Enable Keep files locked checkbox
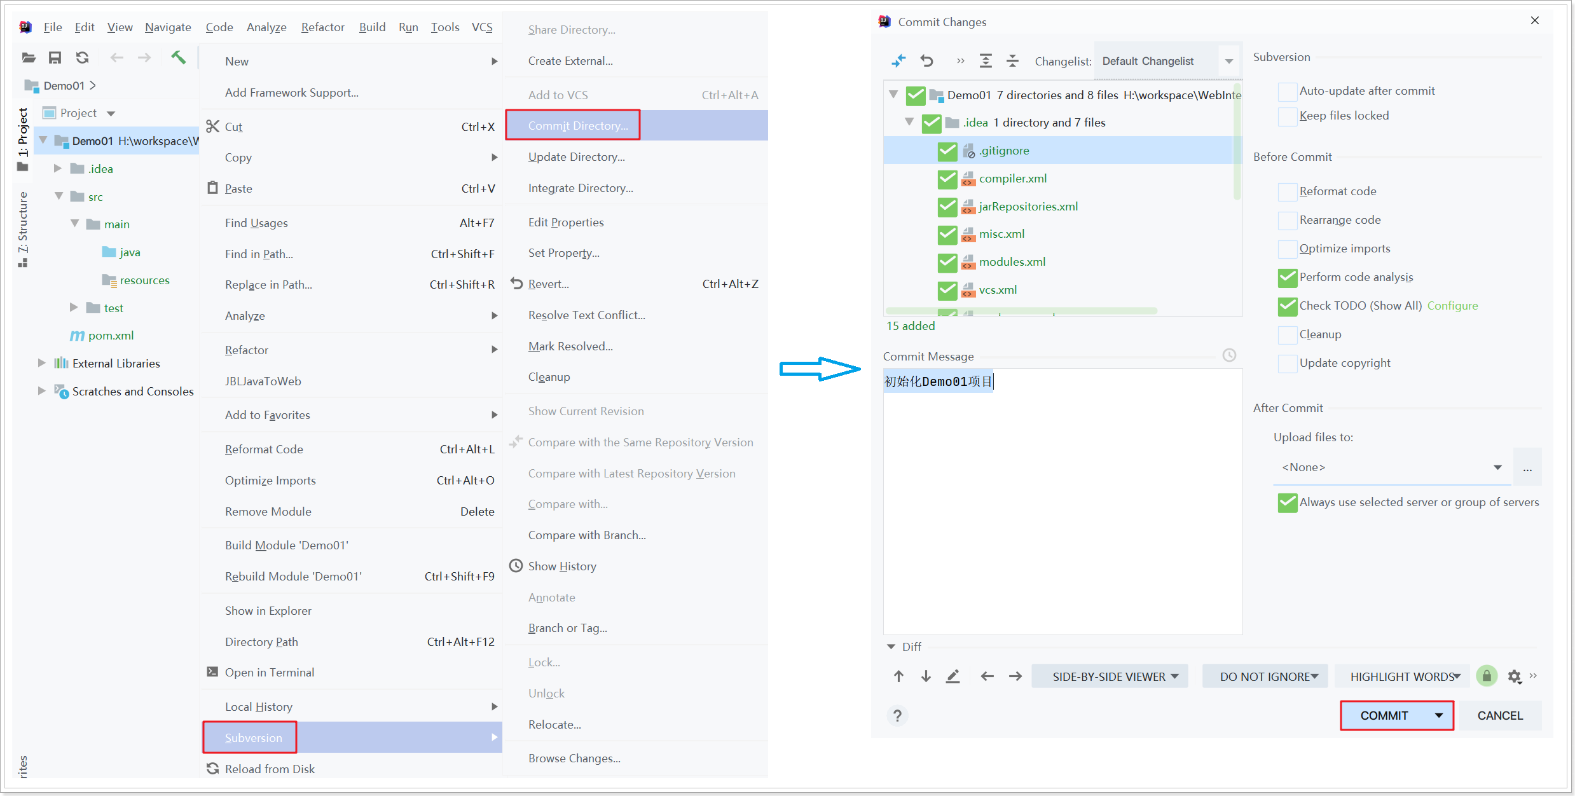Viewport: 1575px width, 796px height. click(1288, 116)
